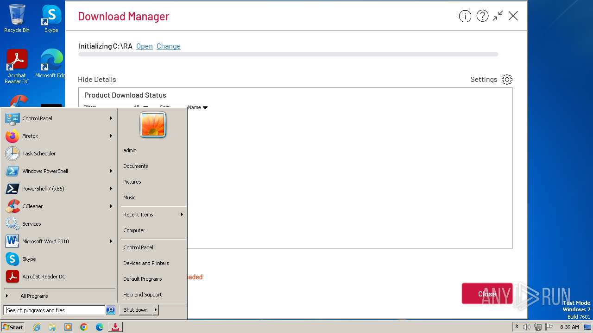
Task: Launch CCleaner from Start menu
Action: (x=59, y=206)
